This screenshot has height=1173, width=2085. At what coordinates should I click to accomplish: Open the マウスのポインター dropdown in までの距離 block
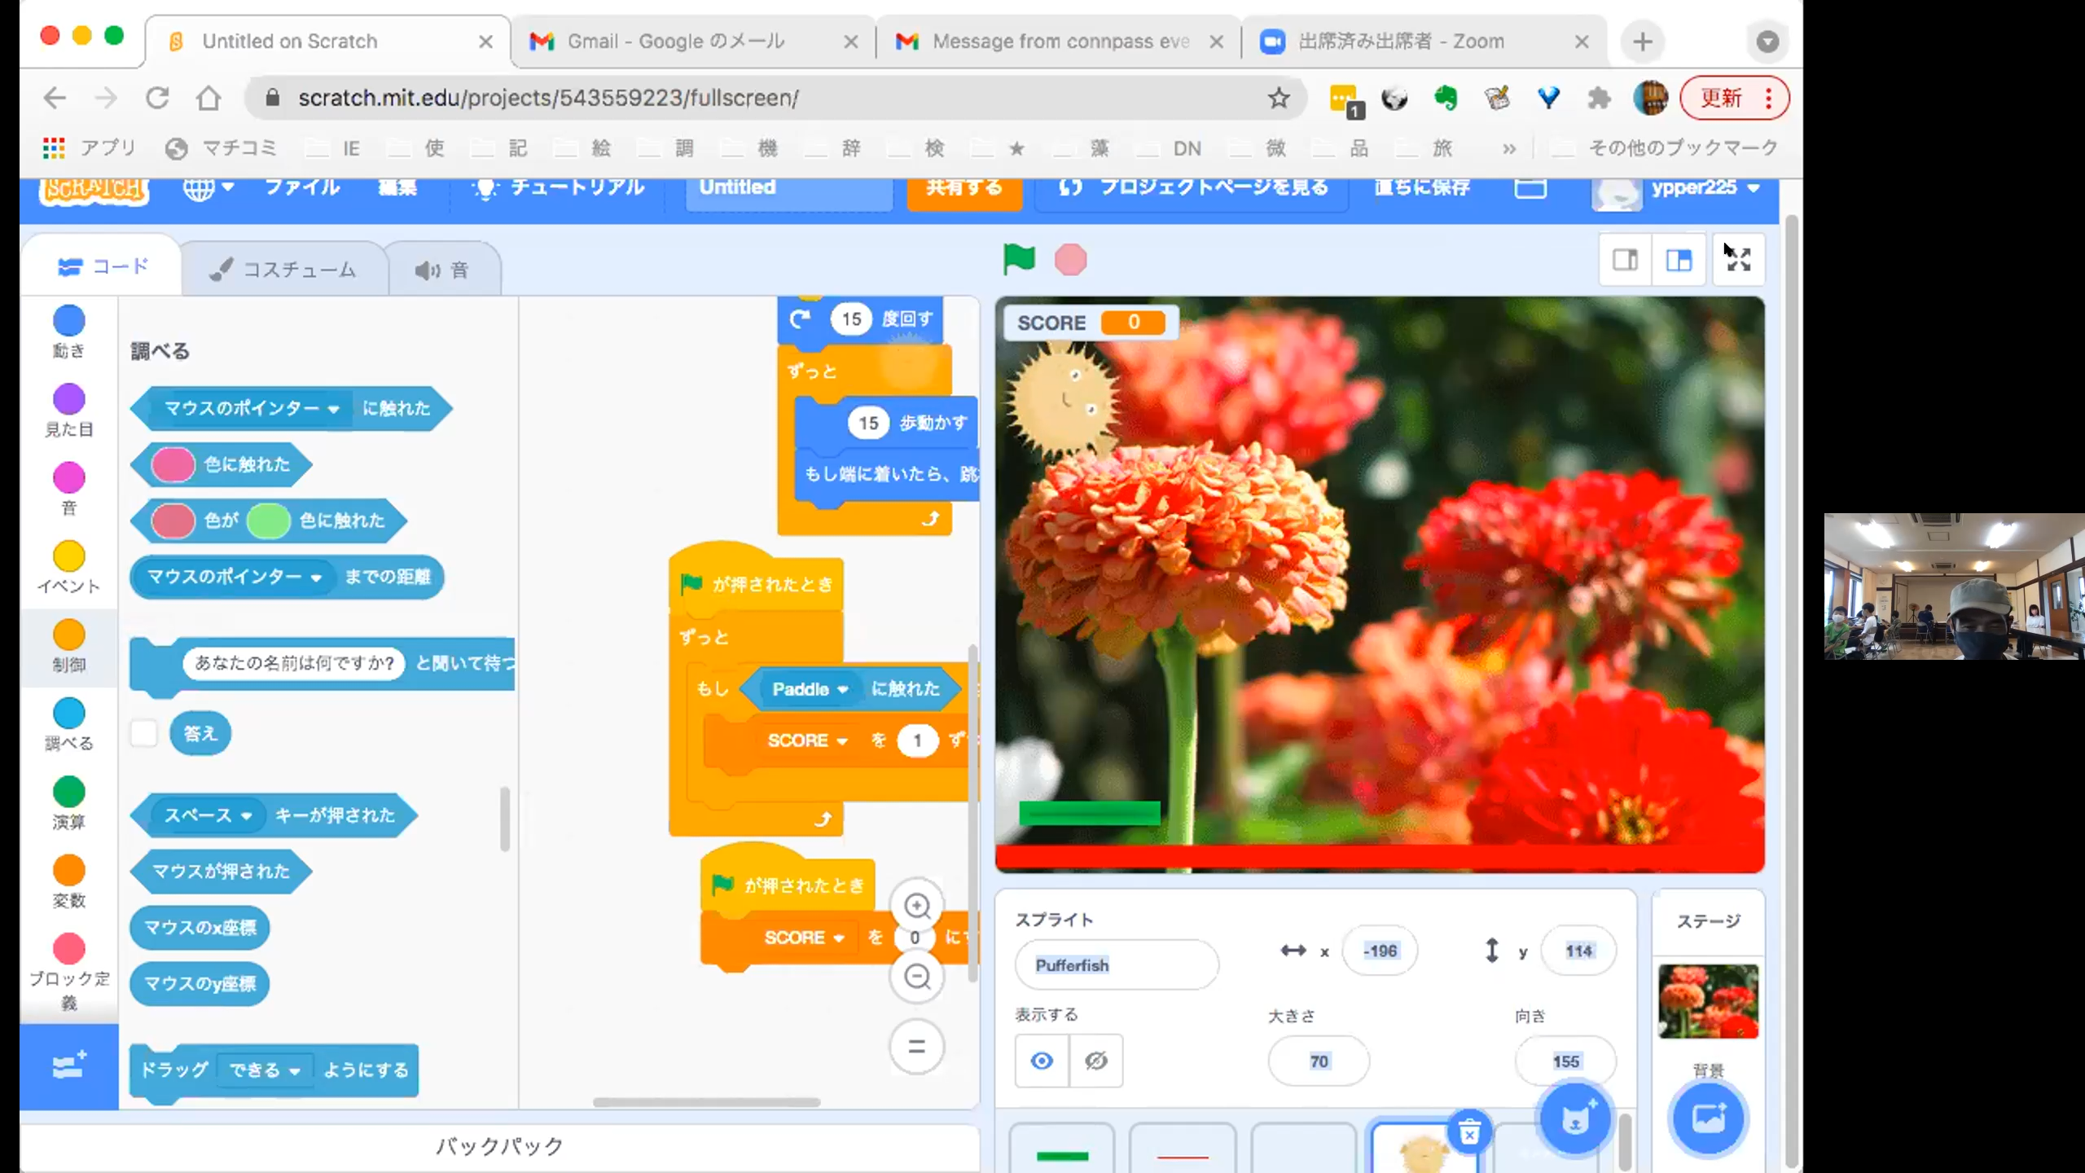tap(235, 577)
